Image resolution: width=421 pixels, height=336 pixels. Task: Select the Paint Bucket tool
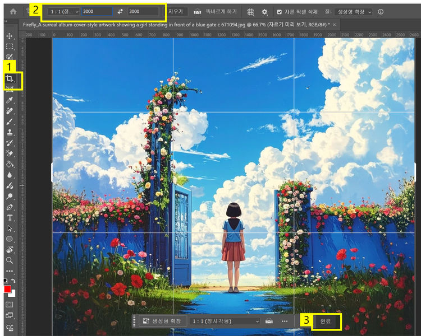pyautogui.click(x=10, y=164)
